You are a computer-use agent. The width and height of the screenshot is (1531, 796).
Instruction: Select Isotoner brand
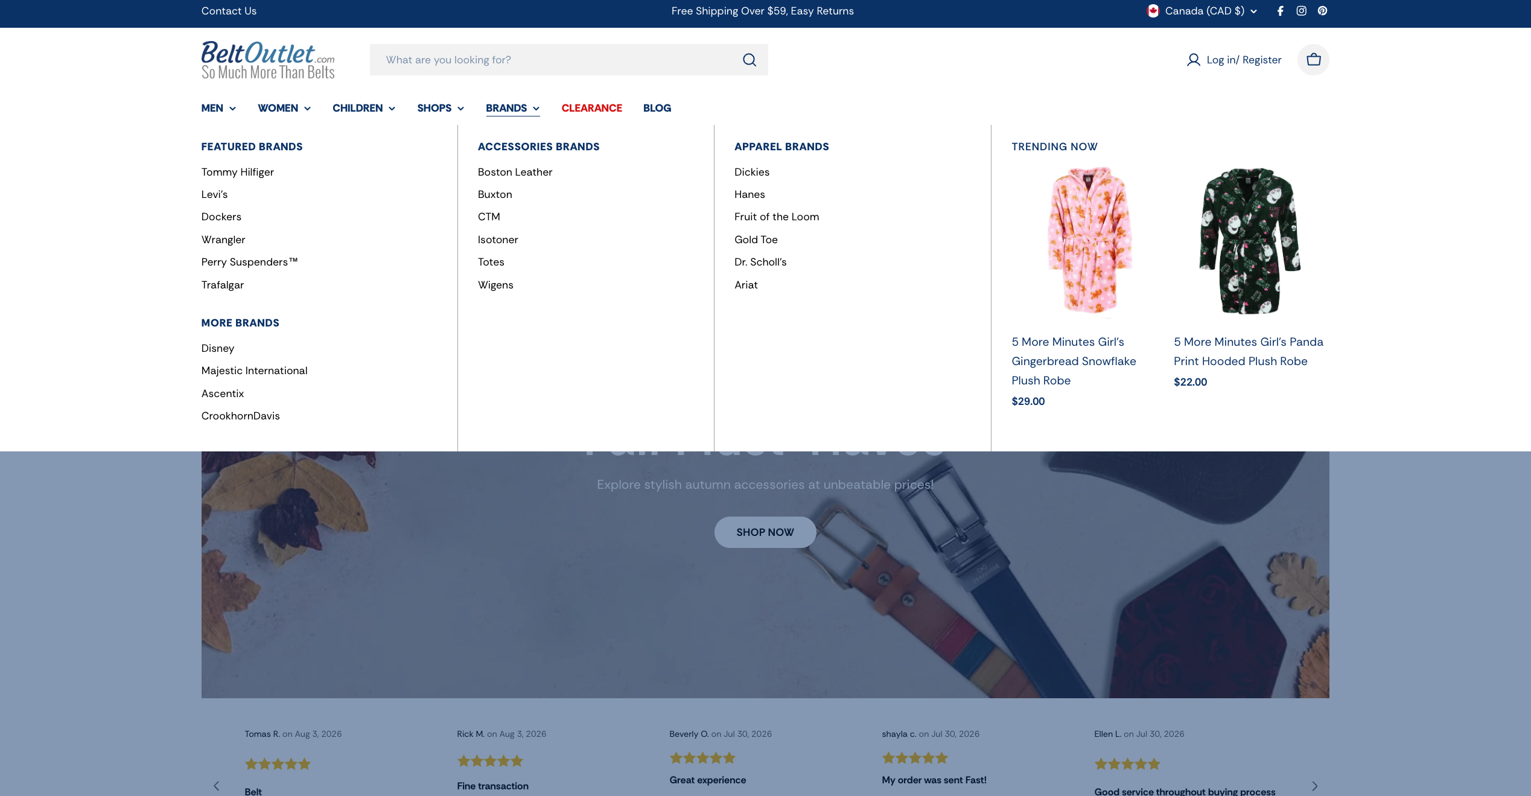[x=498, y=240]
